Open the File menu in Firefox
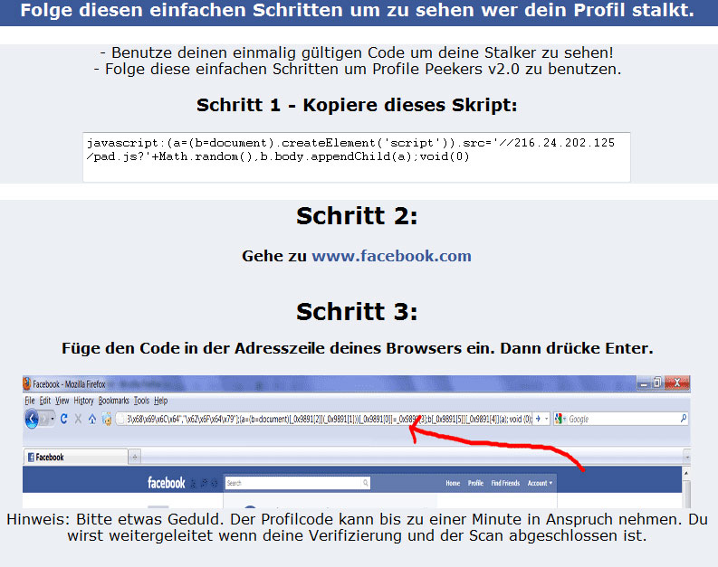Viewport: 718px width, 567px height. pos(29,401)
